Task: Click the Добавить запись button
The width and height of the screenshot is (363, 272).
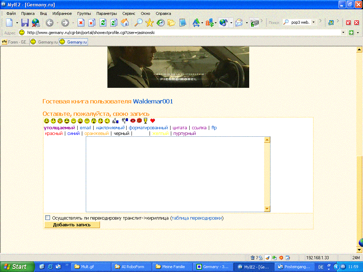Action: (72, 225)
